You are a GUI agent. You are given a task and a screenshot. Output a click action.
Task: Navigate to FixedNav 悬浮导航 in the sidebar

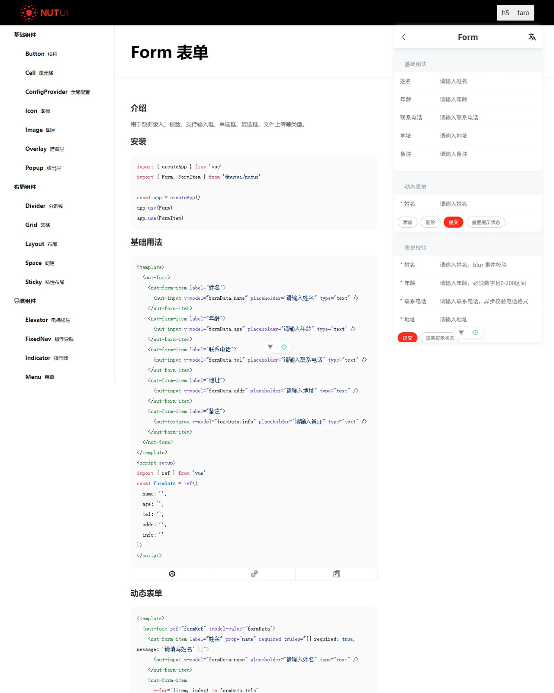point(49,339)
